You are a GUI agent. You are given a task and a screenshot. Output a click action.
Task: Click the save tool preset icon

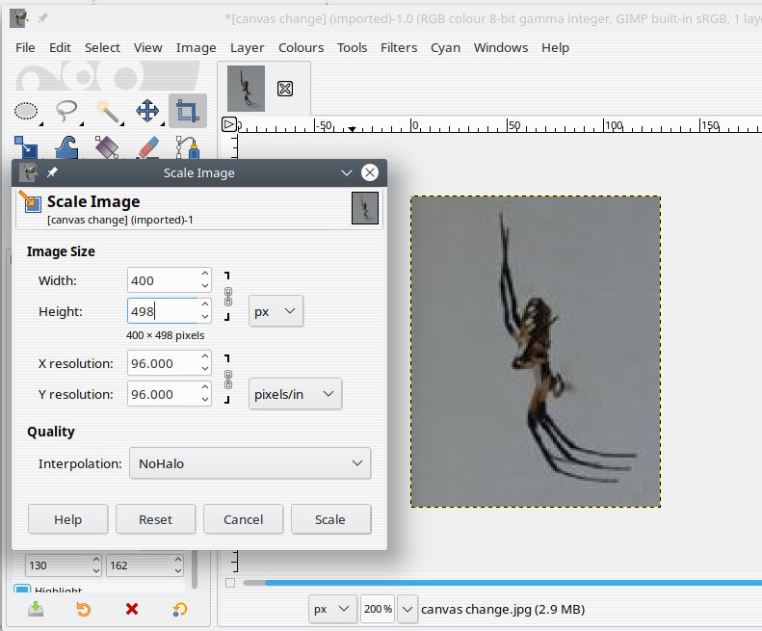point(36,609)
